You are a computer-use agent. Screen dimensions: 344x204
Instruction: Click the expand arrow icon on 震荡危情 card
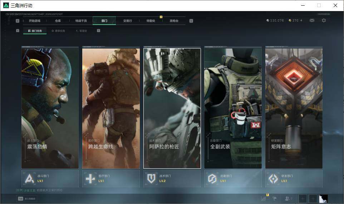pos(25,135)
